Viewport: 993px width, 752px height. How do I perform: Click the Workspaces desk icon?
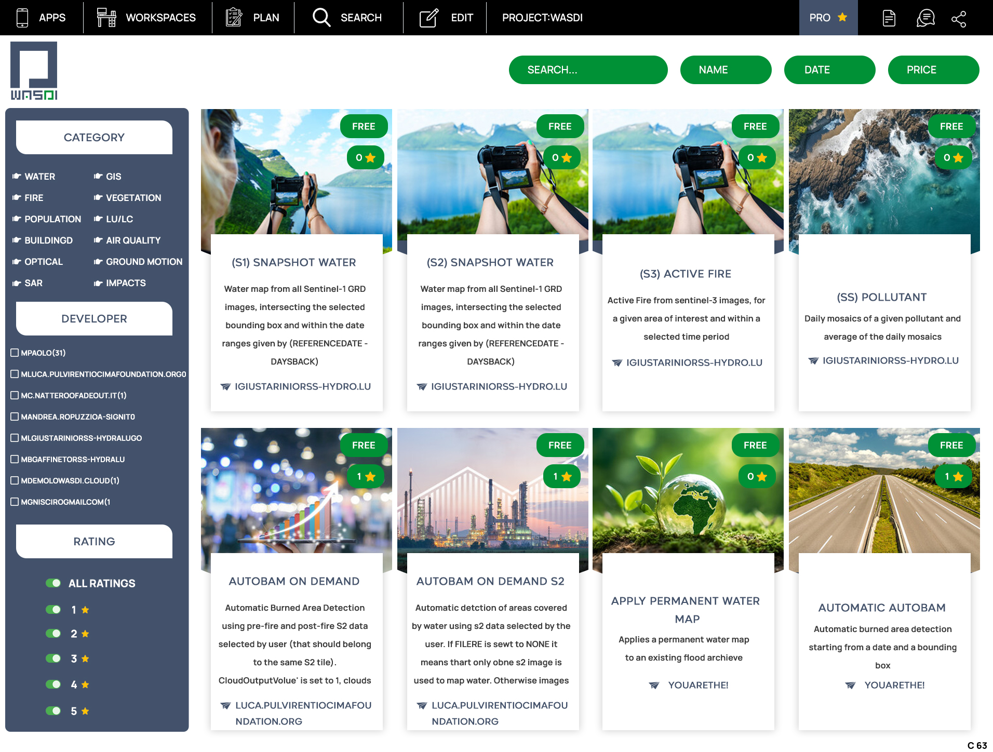tap(106, 18)
